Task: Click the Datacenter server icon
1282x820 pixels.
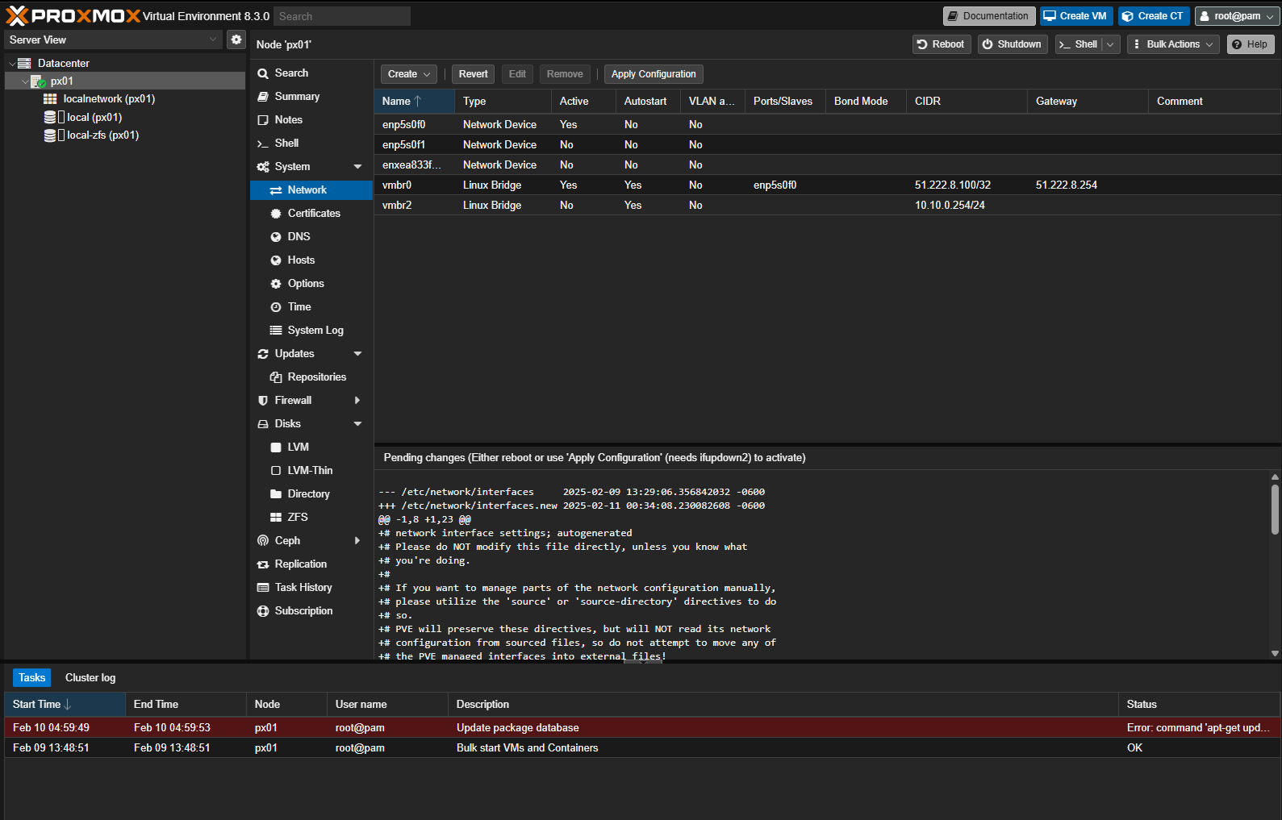Action: 24,63
